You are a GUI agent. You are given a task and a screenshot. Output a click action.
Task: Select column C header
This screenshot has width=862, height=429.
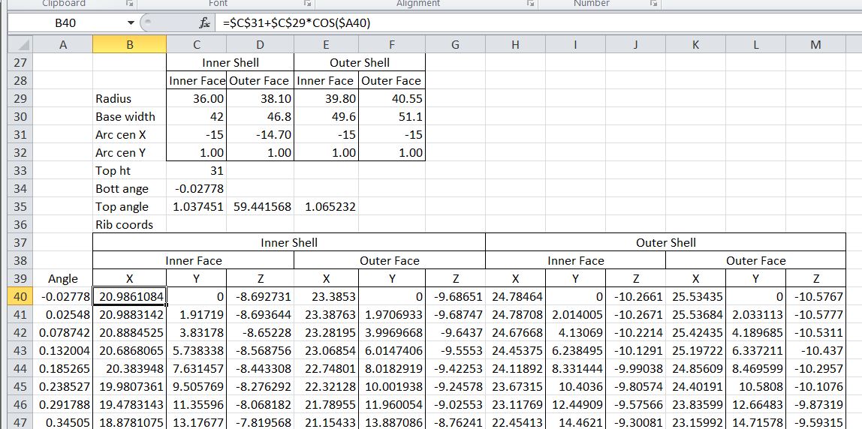197,45
